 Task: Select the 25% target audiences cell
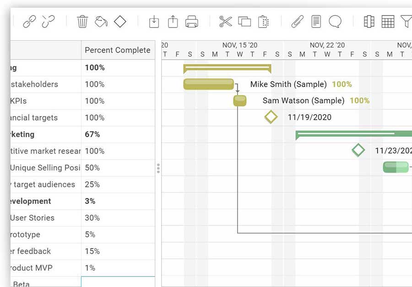(118, 185)
